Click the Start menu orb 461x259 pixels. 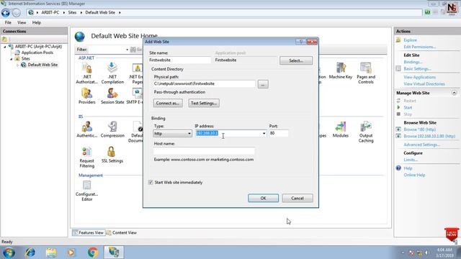pyautogui.click(x=9, y=253)
